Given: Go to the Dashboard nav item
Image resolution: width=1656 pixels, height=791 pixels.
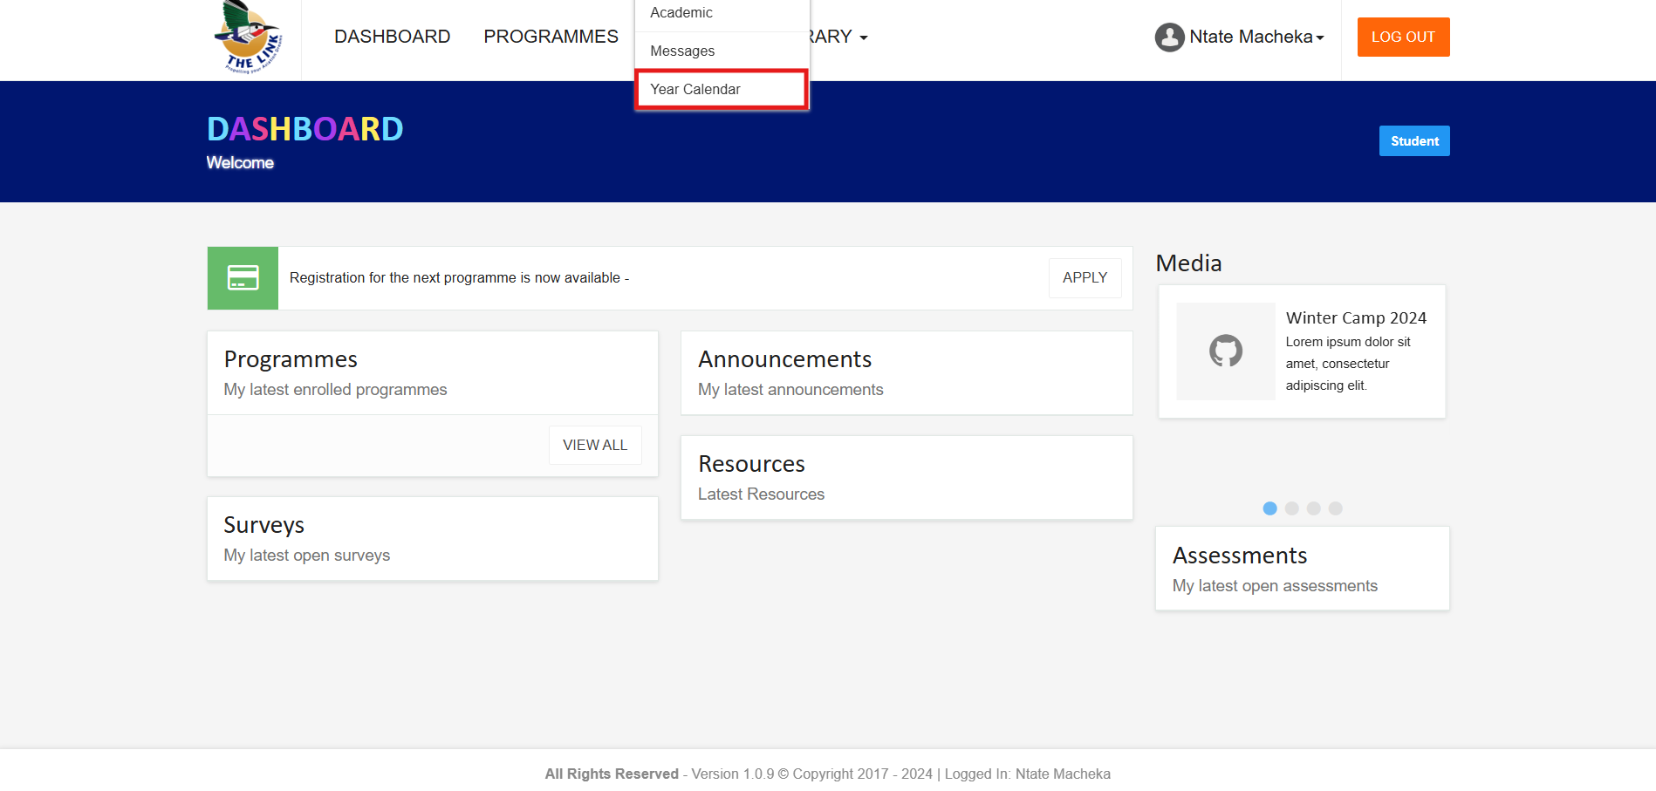Looking at the screenshot, I should 392,37.
